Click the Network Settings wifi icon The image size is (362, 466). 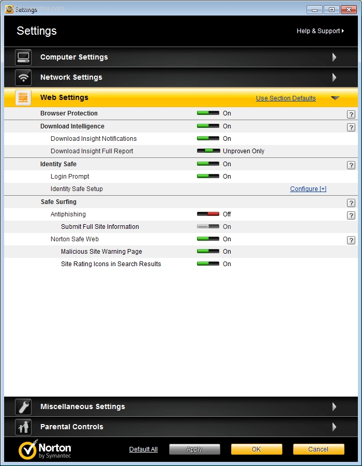tap(23, 78)
